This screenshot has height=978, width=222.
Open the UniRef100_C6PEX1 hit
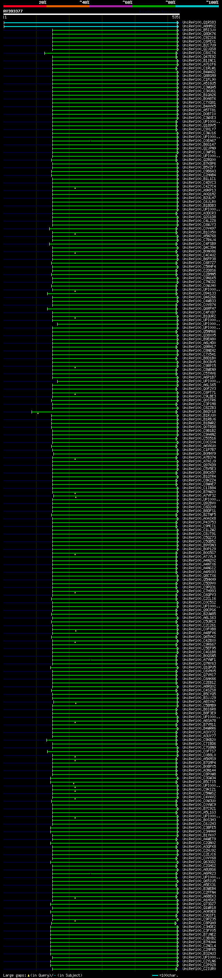tap(199, 41)
